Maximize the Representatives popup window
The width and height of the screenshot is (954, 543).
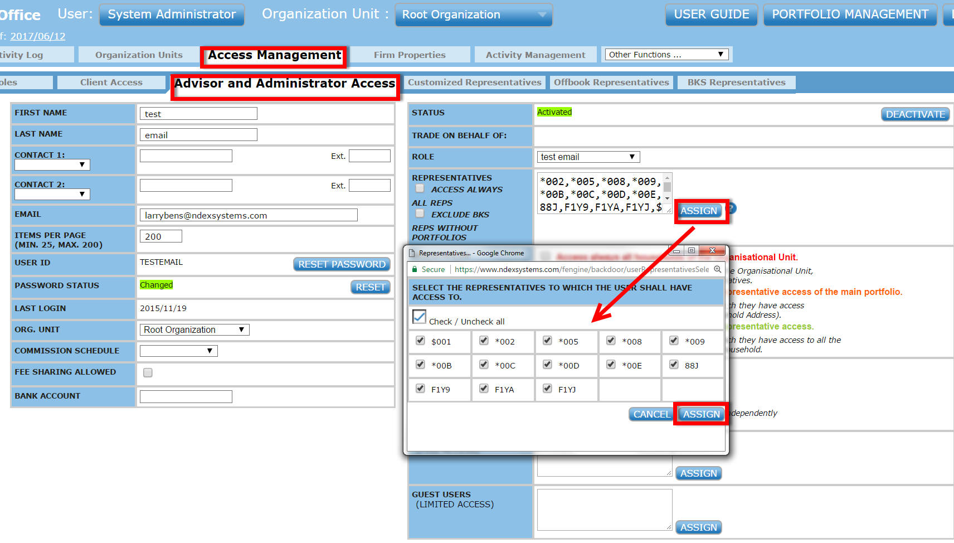pyautogui.click(x=691, y=251)
